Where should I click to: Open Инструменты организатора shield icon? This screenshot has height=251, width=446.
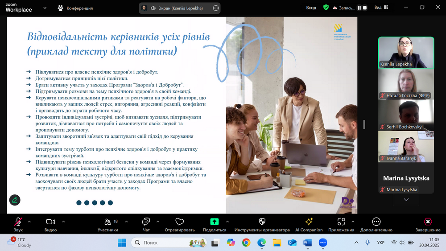point(262,222)
